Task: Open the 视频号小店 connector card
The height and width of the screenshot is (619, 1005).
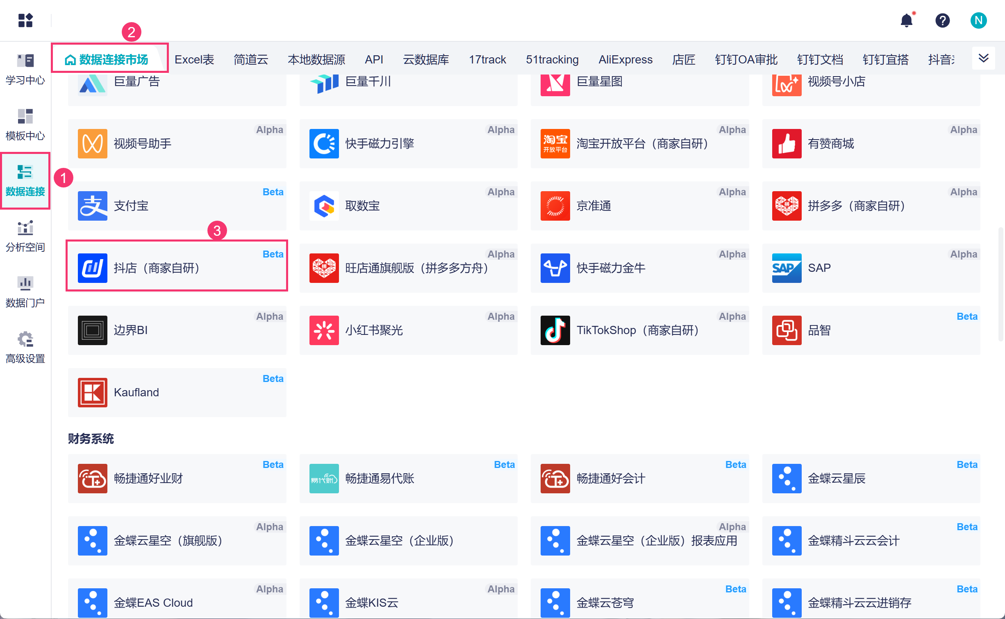Action: 871,90
